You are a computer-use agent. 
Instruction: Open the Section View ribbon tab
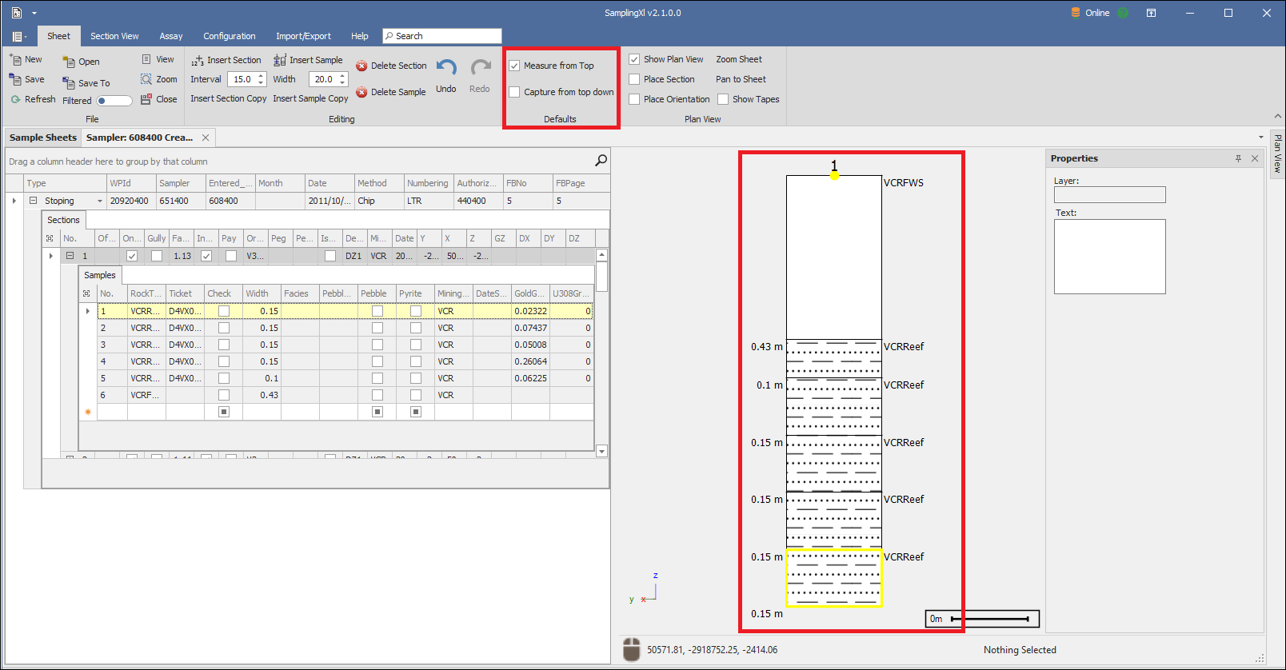point(114,36)
